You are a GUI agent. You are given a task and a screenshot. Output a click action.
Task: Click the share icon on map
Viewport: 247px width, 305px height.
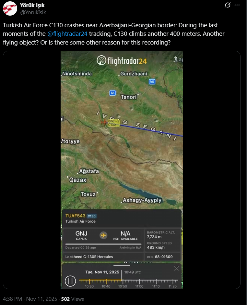click(x=175, y=59)
